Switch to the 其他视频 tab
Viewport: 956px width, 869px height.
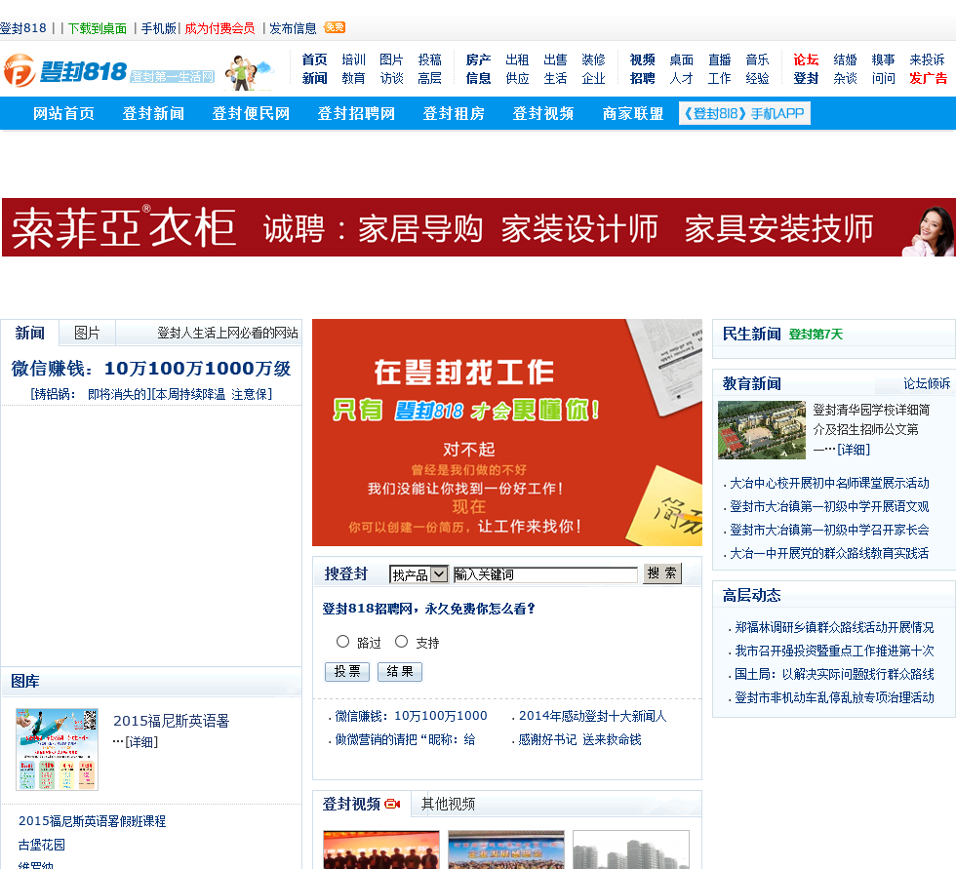click(448, 804)
